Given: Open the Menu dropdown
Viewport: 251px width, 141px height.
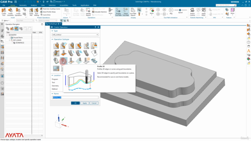Looking at the screenshot, I should pyautogui.click(x=5, y=20).
